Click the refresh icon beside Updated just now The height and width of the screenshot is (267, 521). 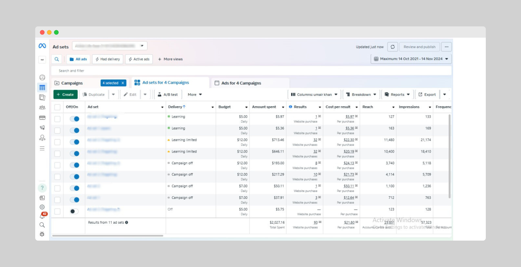tap(393, 47)
